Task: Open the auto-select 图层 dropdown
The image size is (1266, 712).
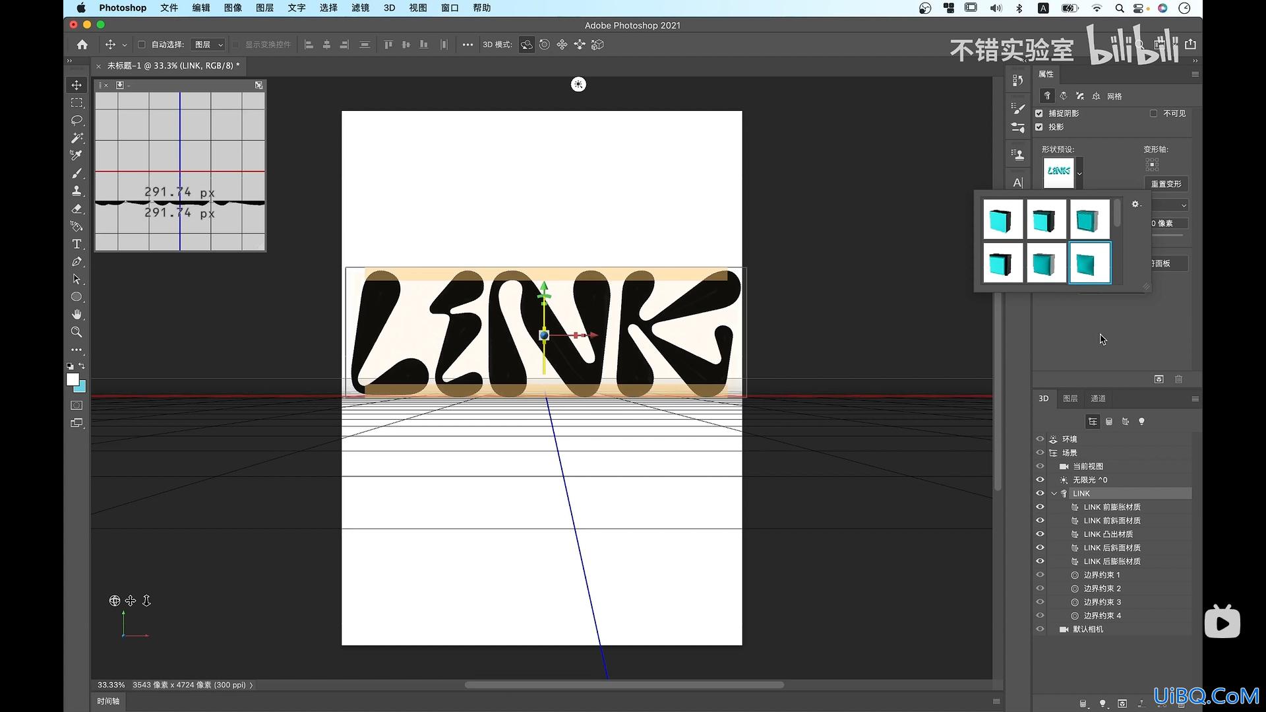Action: point(208,45)
